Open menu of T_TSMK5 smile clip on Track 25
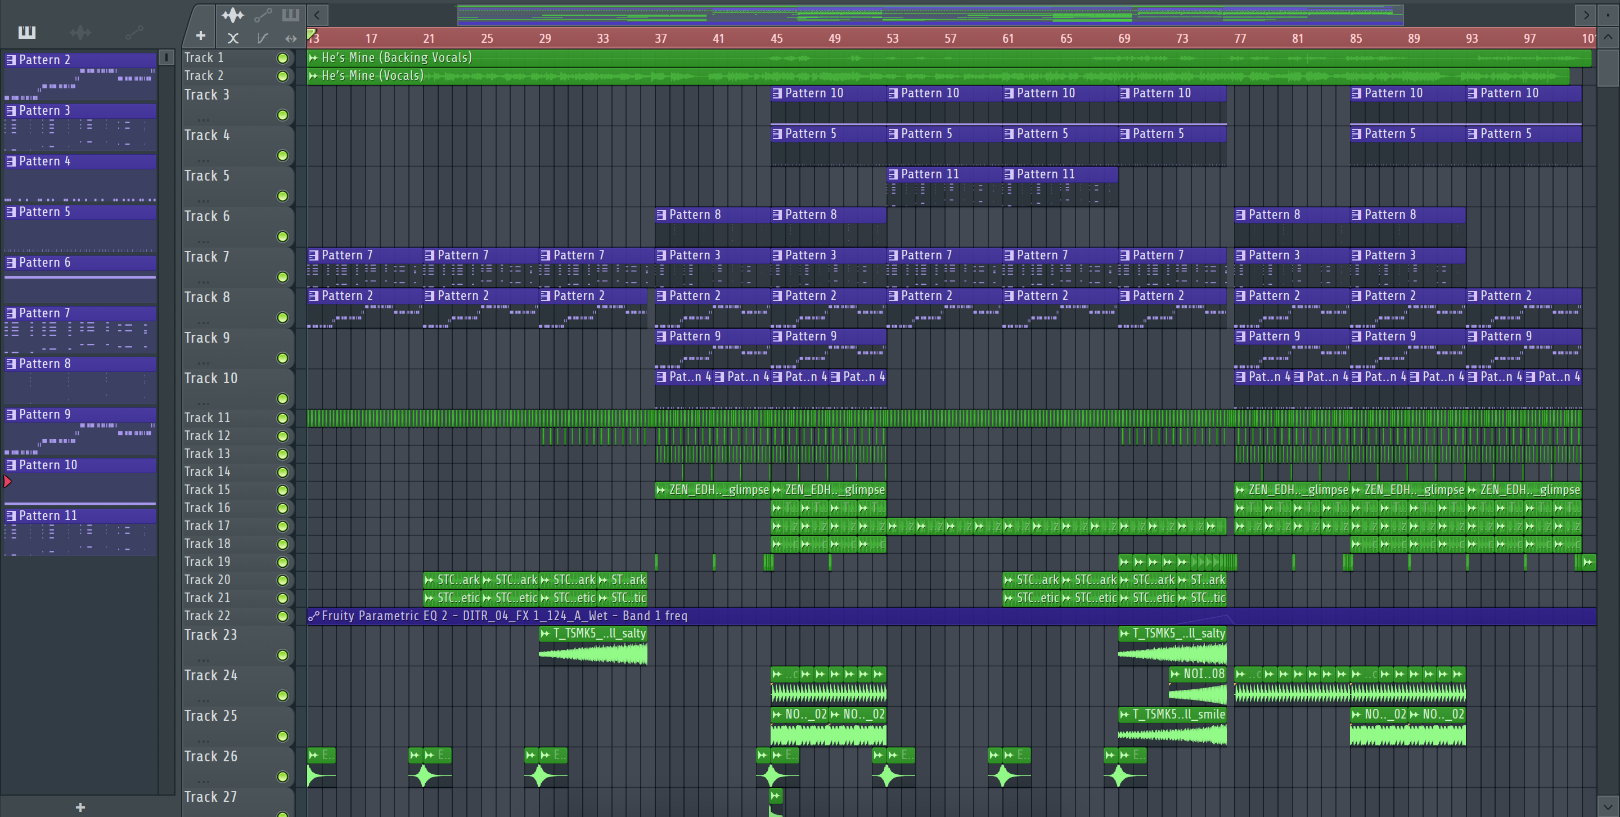Screen dimensions: 1620x817 [x=1124, y=715]
